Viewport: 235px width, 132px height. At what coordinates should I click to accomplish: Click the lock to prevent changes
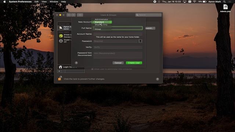(59, 78)
